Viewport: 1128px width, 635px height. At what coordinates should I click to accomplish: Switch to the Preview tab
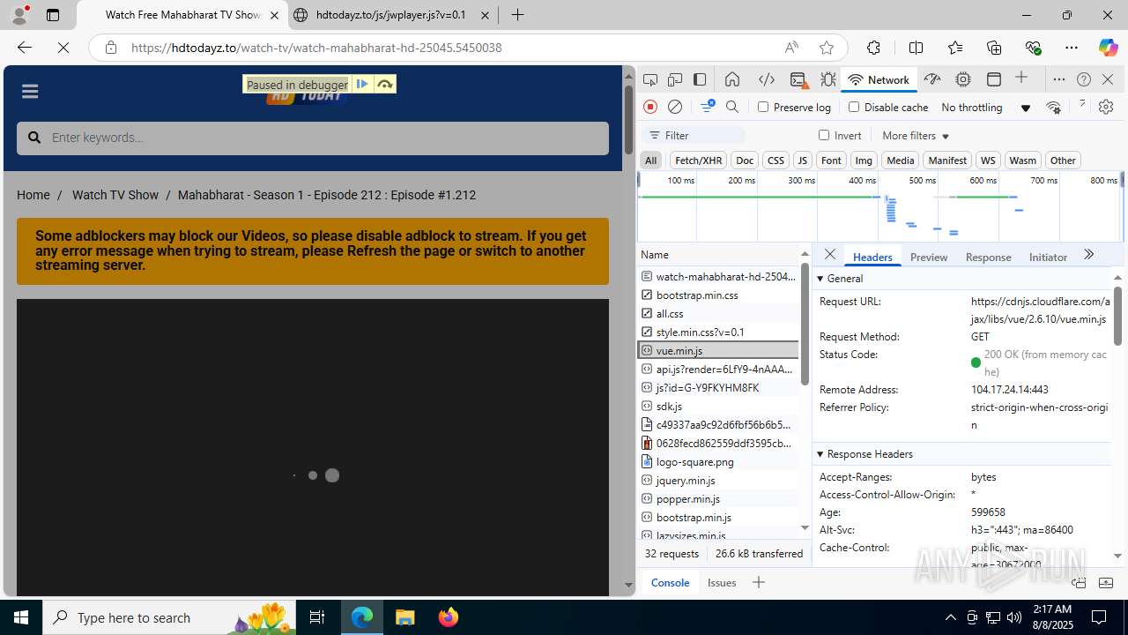pos(929,257)
